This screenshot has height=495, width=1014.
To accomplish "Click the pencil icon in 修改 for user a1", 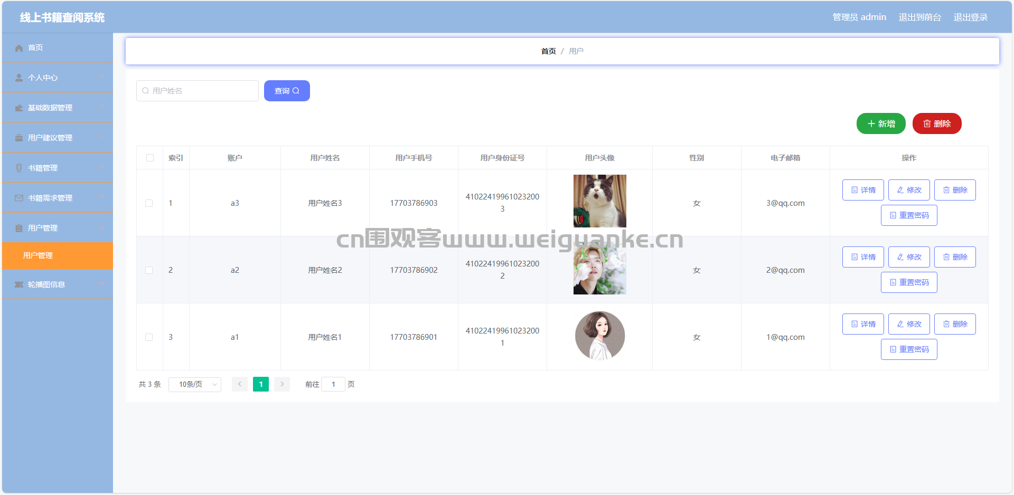I will click(x=900, y=324).
